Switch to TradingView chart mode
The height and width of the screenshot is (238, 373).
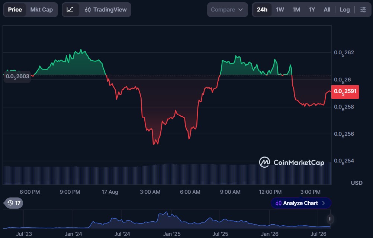106,10
